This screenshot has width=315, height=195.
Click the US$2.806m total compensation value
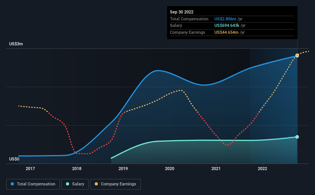coord(225,19)
